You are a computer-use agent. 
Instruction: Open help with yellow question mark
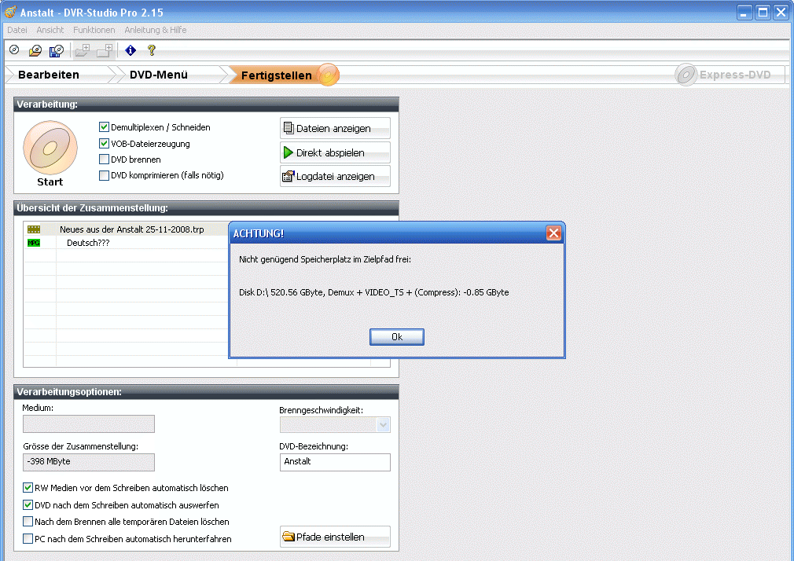coord(152,51)
